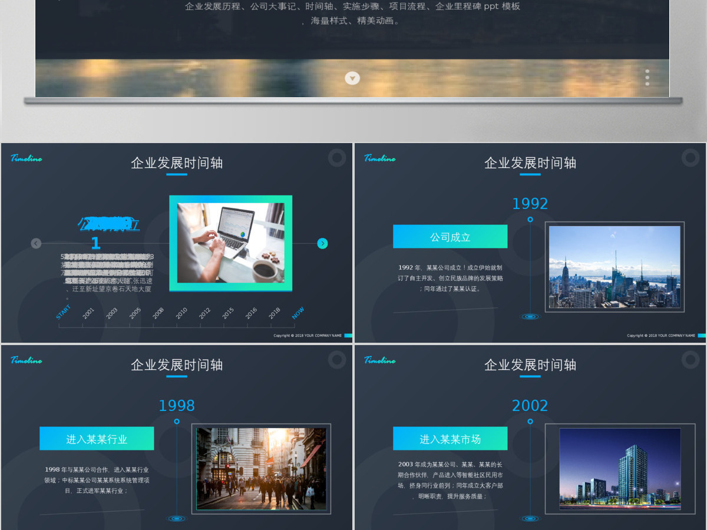Click the year 1998 heading
707x530 pixels.
point(176,406)
